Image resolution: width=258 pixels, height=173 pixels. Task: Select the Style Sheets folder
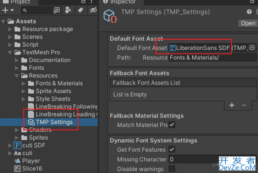pyautogui.click(x=49, y=99)
